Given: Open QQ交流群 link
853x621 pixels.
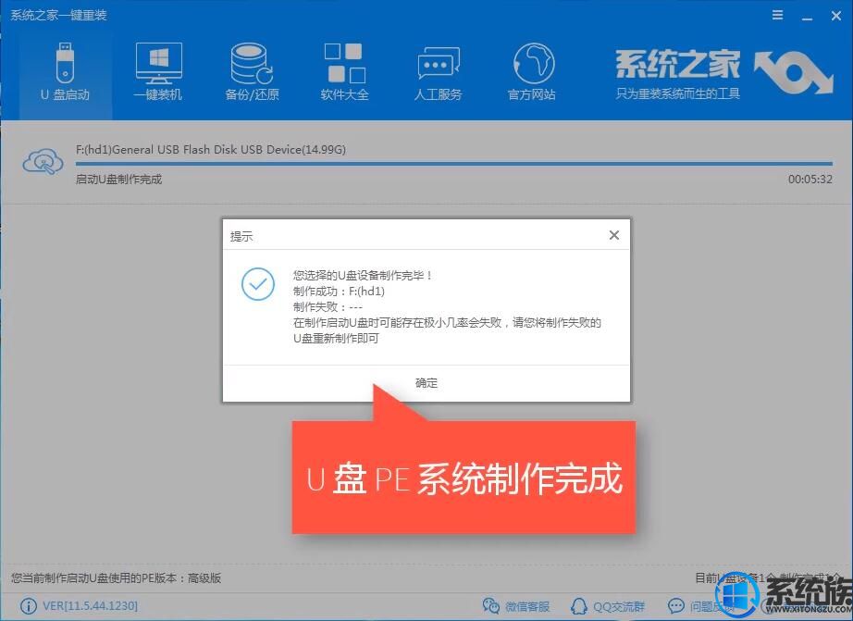Looking at the screenshot, I should coord(608,606).
